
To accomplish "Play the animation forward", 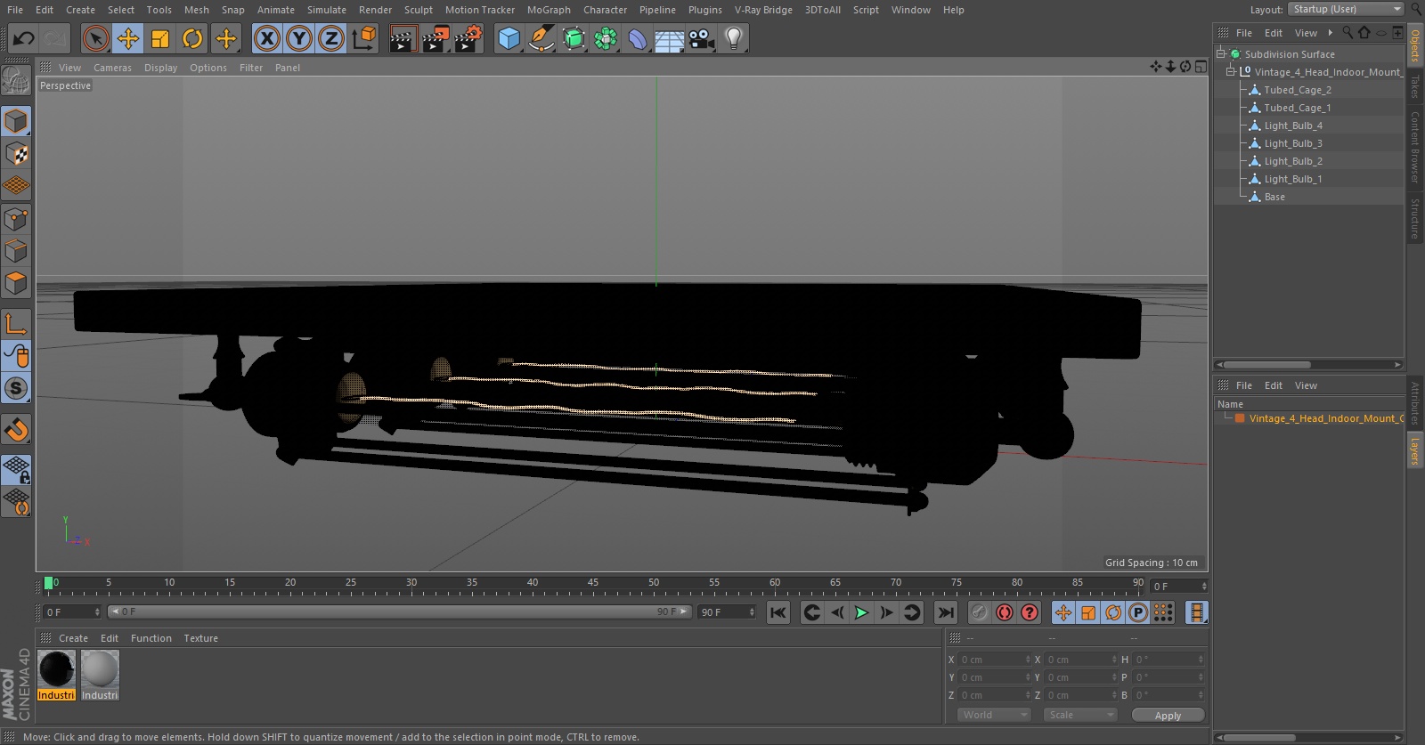I will (x=861, y=612).
